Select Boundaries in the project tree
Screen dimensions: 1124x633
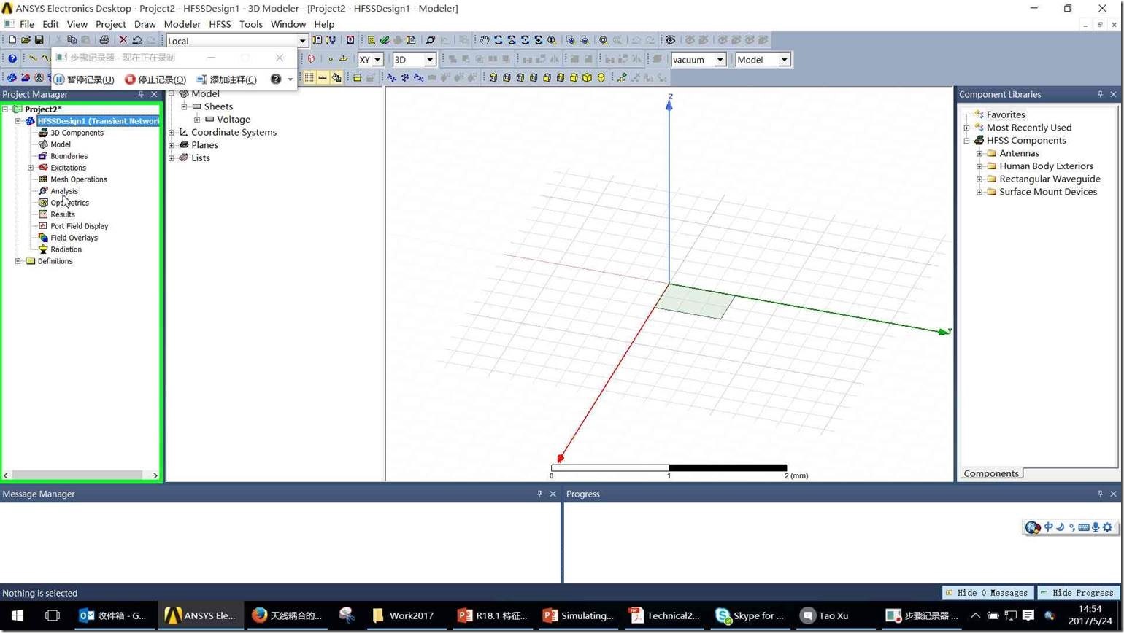[x=69, y=156]
